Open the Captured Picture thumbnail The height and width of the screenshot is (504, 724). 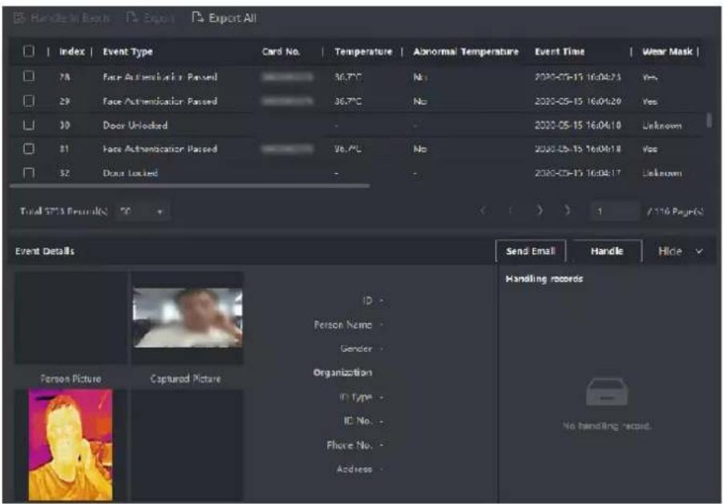point(188,317)
